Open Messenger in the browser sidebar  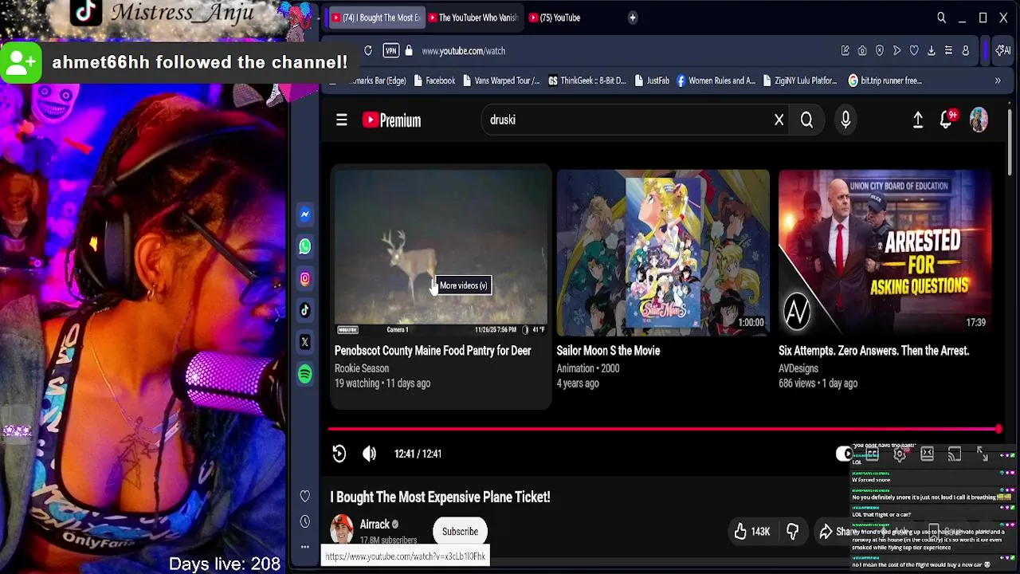(304, 214)
